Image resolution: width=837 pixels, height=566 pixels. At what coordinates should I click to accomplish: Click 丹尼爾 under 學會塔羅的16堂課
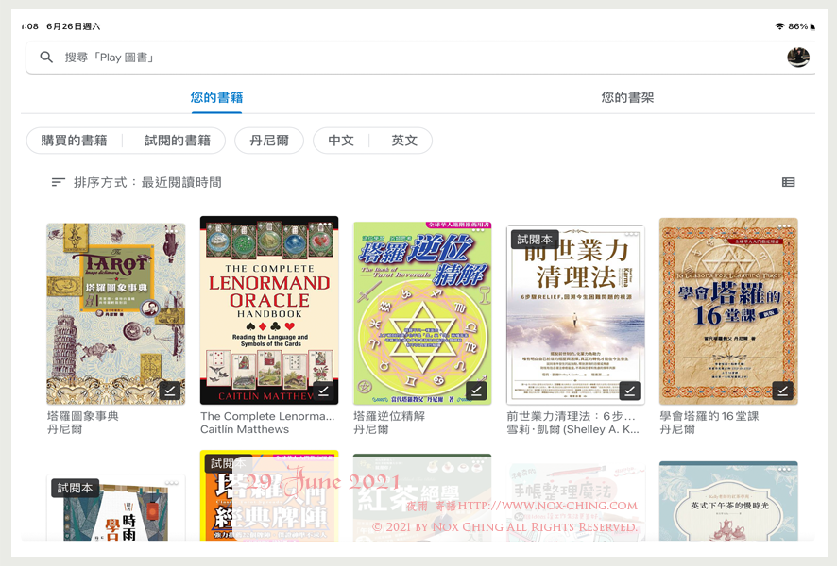coord(677,429)
